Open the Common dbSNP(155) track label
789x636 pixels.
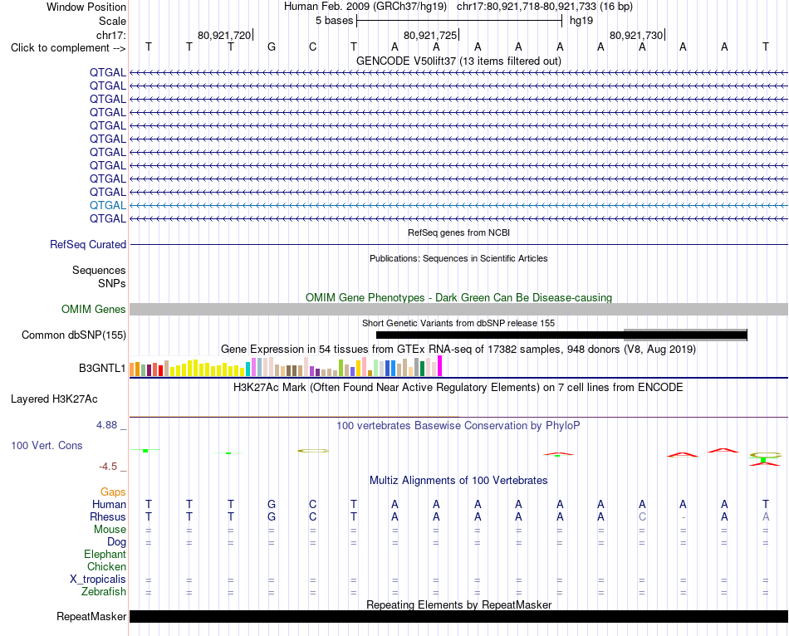[74, 335]
